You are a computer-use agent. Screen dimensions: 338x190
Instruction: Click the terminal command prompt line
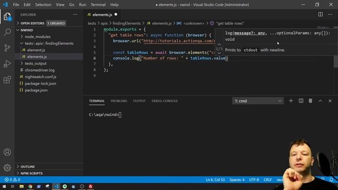point(105,115)
